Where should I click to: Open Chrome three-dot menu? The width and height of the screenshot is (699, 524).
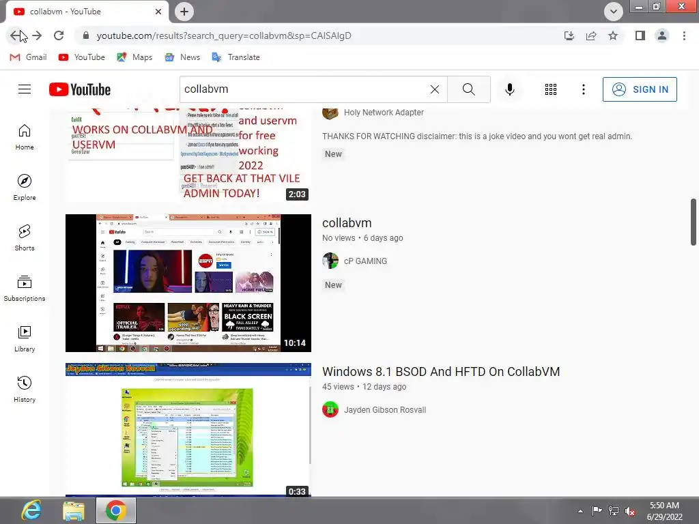[684, 35]
